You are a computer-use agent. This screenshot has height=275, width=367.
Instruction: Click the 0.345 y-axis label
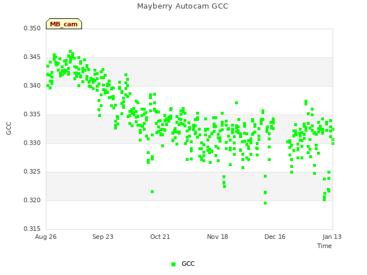pos(32,57)
